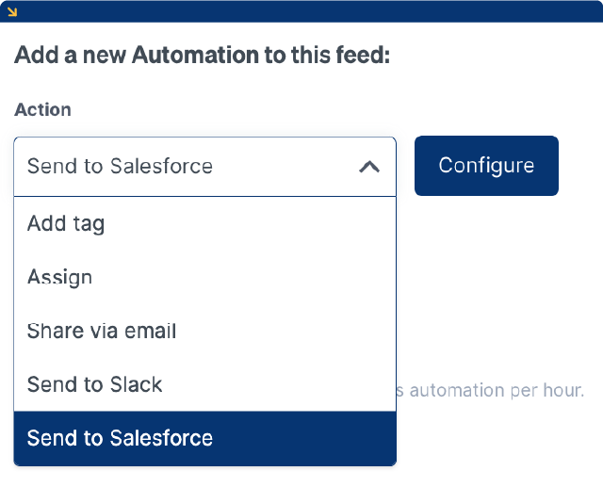This screenshot has height=487, width=603.
Task: Click the Action combo box showing Send to Salesforce
Action: tap(188, 167)
